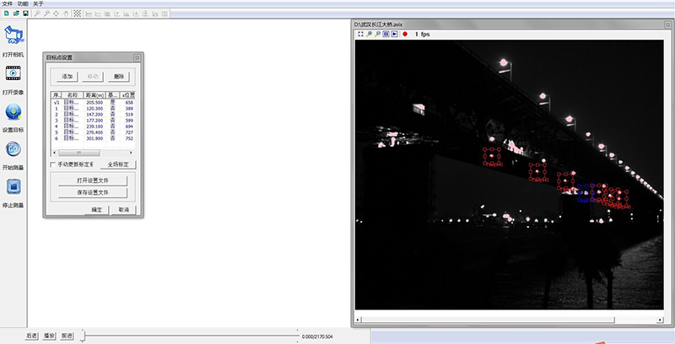This screenshot has width=675, height=344.
Task: Click the video window scroll-right arrow
Action: pos(661,320)
